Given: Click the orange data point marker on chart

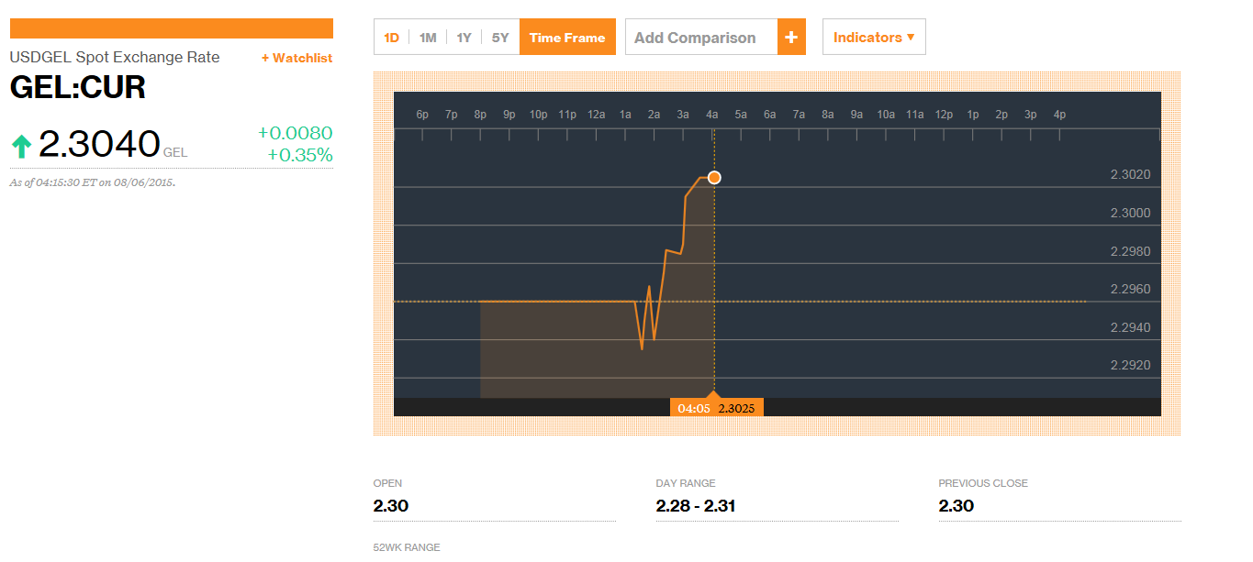Looking at the screenshot, I should [x=714, y=177].
